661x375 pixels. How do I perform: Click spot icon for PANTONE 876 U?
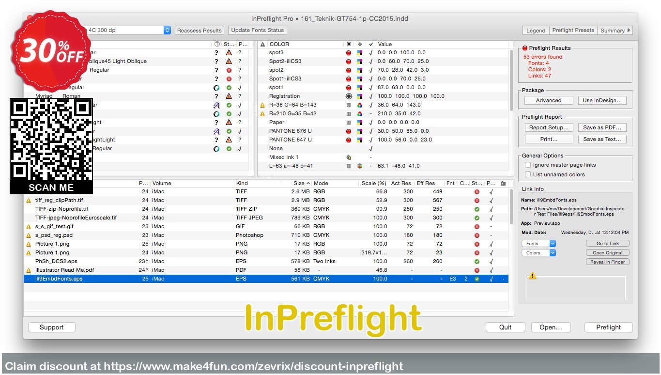[349, 131]
